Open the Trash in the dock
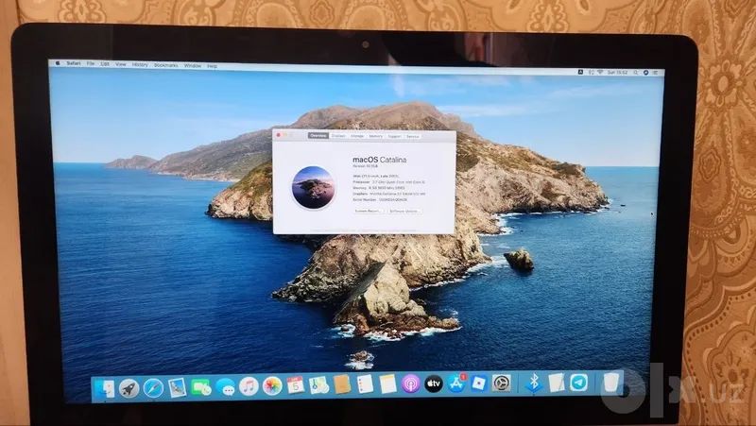The width and height of the screenshot is (756, 426). pos(610,382)
